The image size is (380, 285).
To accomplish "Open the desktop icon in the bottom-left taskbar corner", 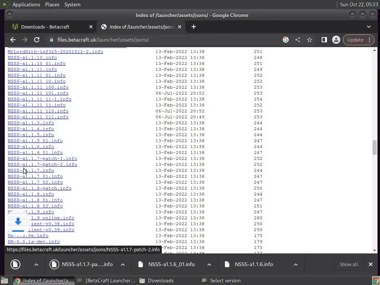I will point(4,281).
